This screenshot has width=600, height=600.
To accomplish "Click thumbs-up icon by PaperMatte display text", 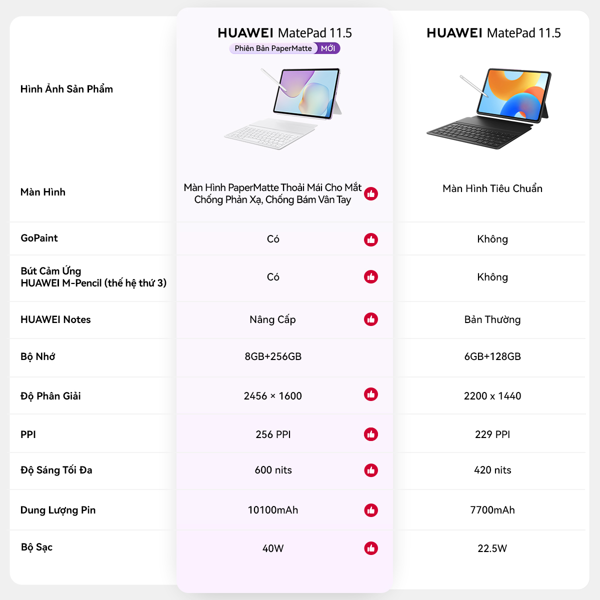I will pos(371,193).
